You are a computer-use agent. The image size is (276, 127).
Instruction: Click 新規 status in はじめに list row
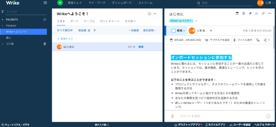click(x=141, y=47)
